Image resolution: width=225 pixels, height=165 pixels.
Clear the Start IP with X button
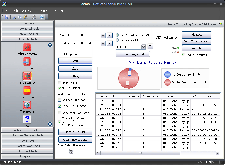110,35
